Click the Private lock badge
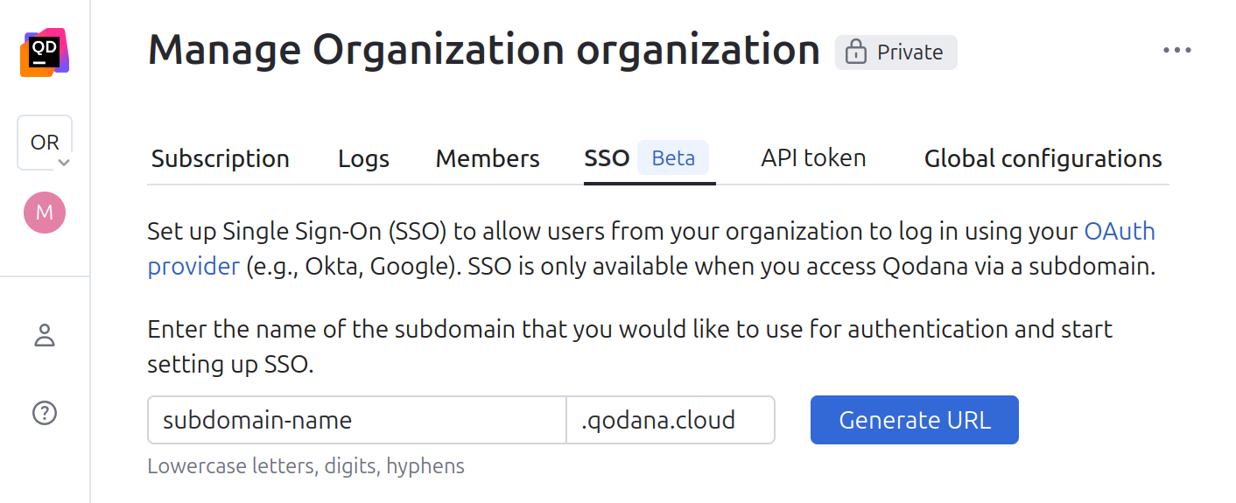The width and height of the screenshot is (1236, 503). 895,52
